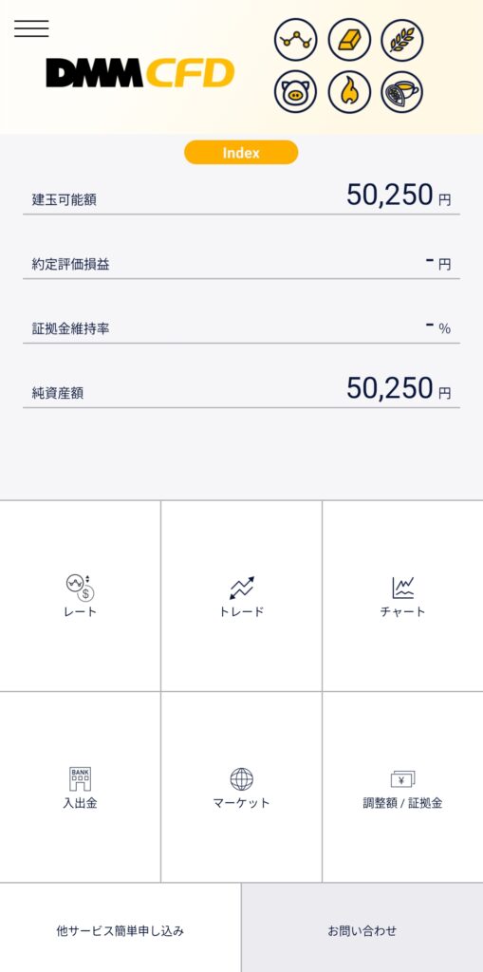Image resolution: width=483 pixels, height=972 pixels.
Task: Tap the DMM CFD logo
Action: pyautogui.click(x=140, y=73)
